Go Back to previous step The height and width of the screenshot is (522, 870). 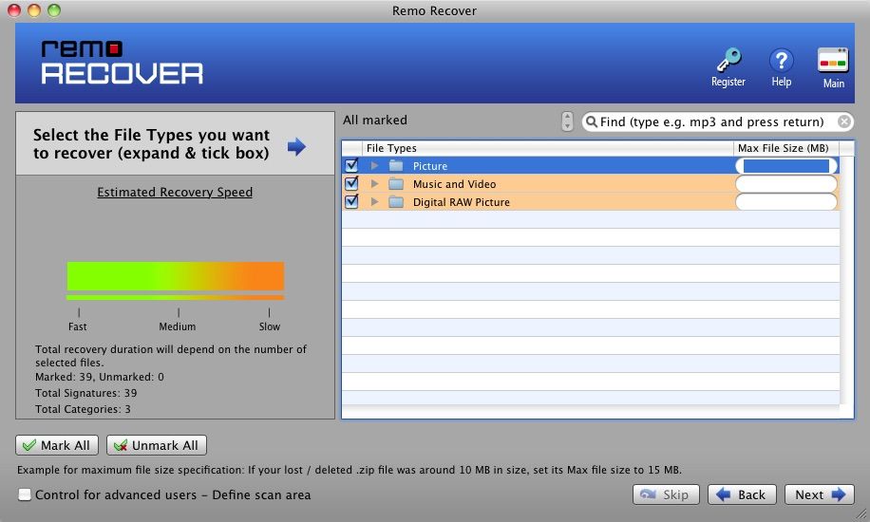click(x=741, y=494)
